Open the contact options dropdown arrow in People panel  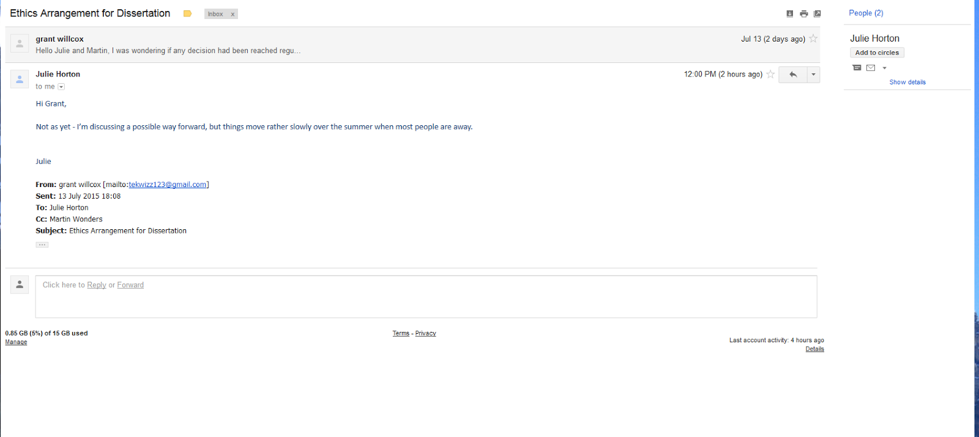click(884, 68)
